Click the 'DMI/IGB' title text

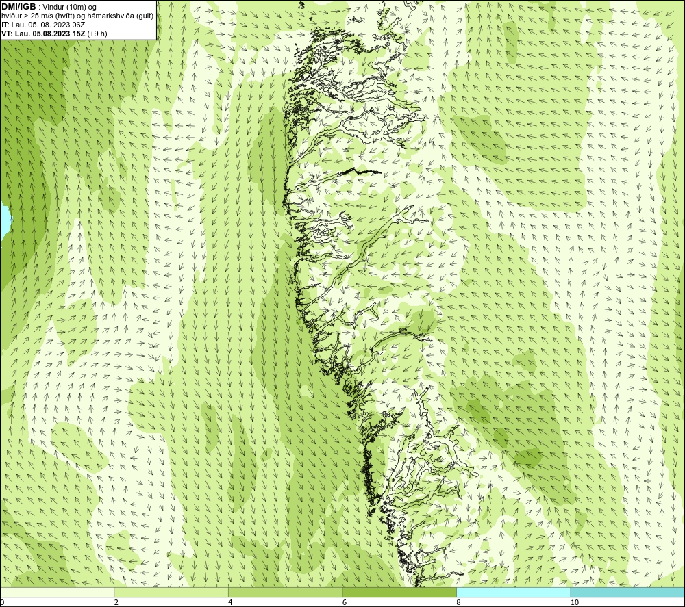(18, 7)
